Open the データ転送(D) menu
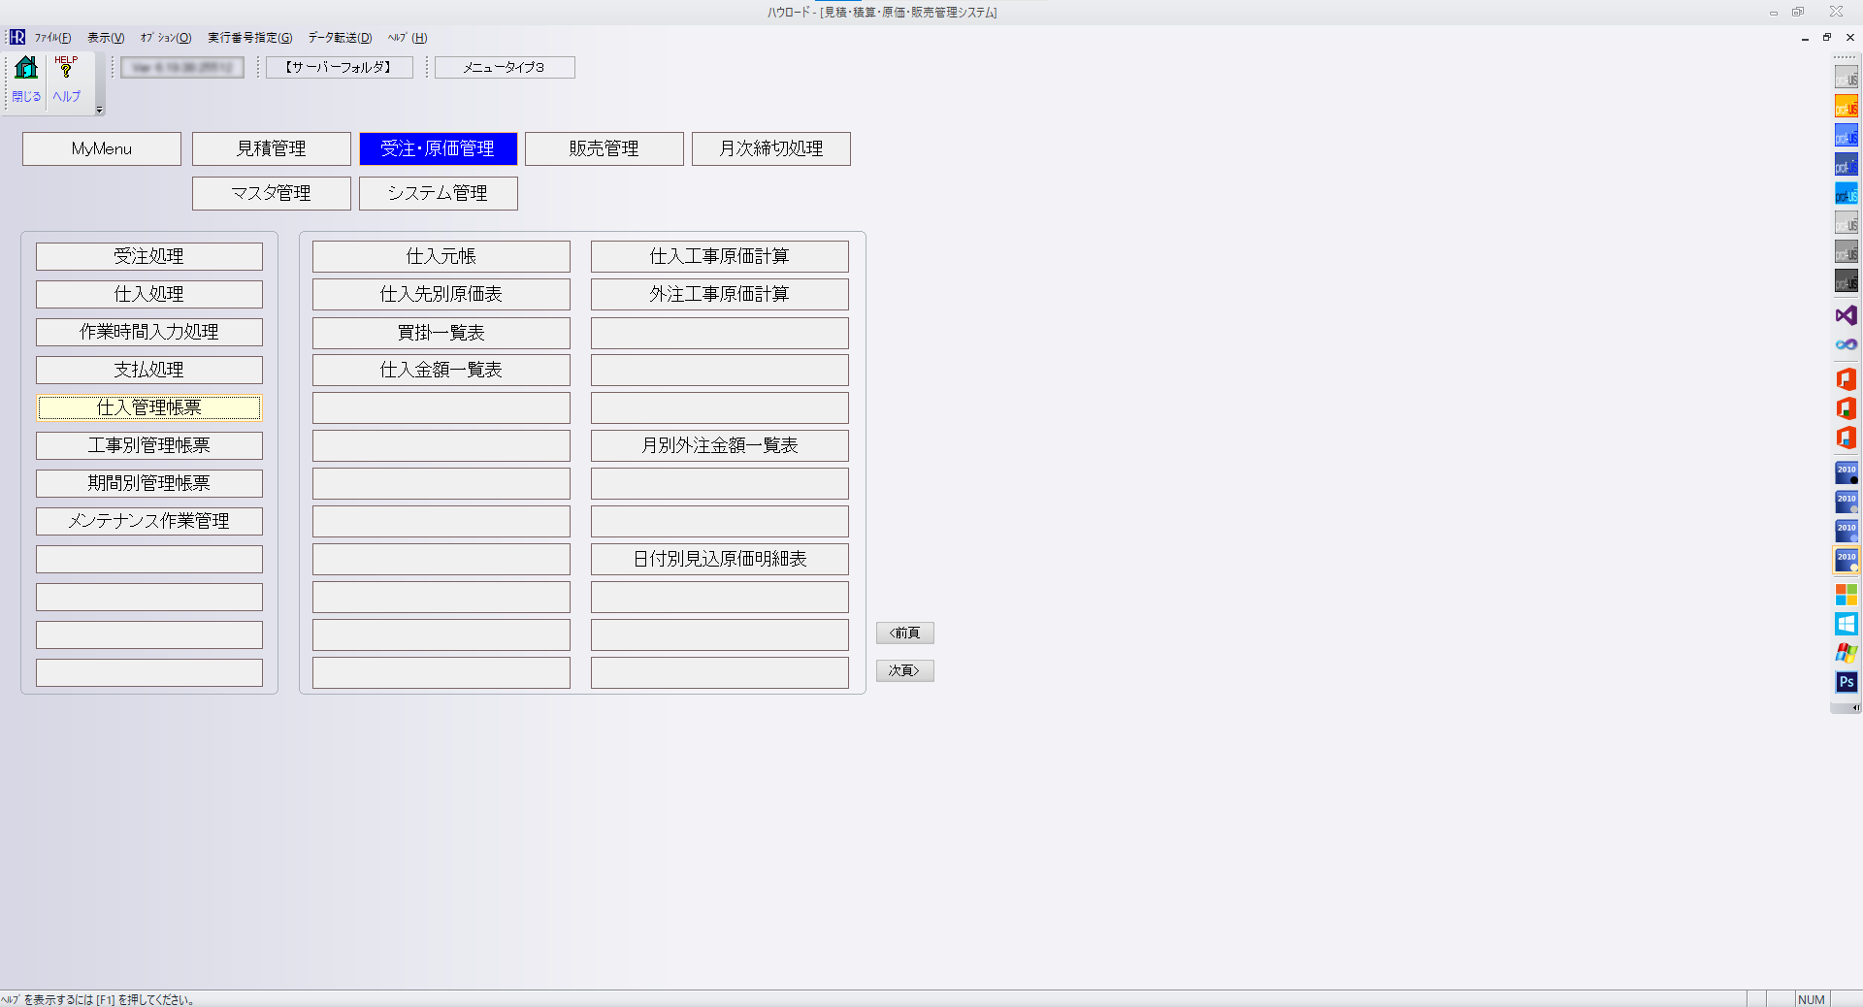The width and height of the screenshot is (1863, 1007). point(340,38)
